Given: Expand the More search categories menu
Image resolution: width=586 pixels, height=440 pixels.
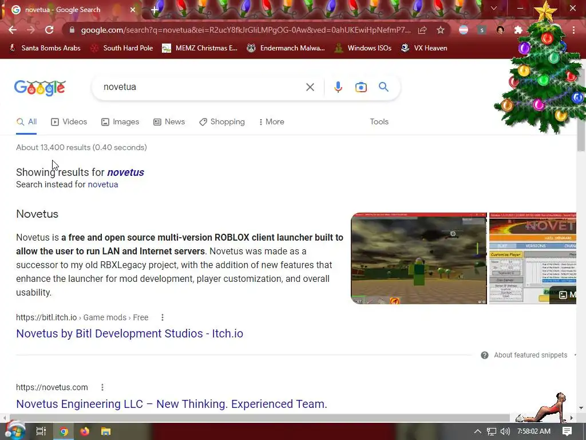Looking at the screenshot, I should pos(272,122).
